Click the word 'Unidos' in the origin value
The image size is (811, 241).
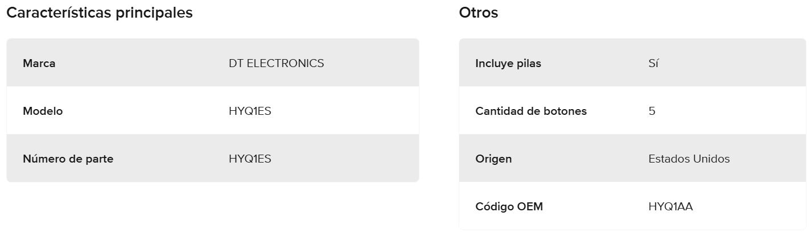click(711, 159)
